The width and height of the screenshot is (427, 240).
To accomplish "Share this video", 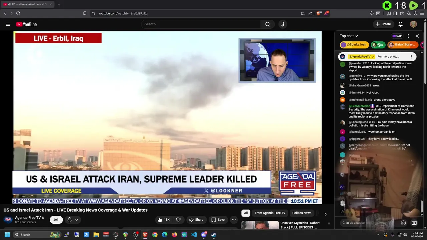I will pyautogui.click(x=196, y=220).
